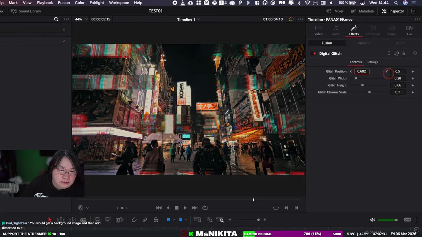
Task: Click the DIM audio button
Action: tap(407, 220)
